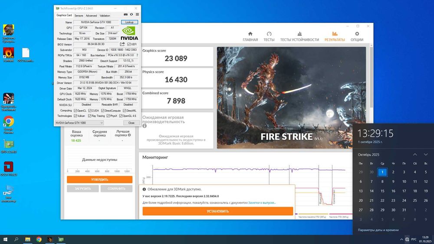Toggle the UEFI checkbox

click(129, 44)
